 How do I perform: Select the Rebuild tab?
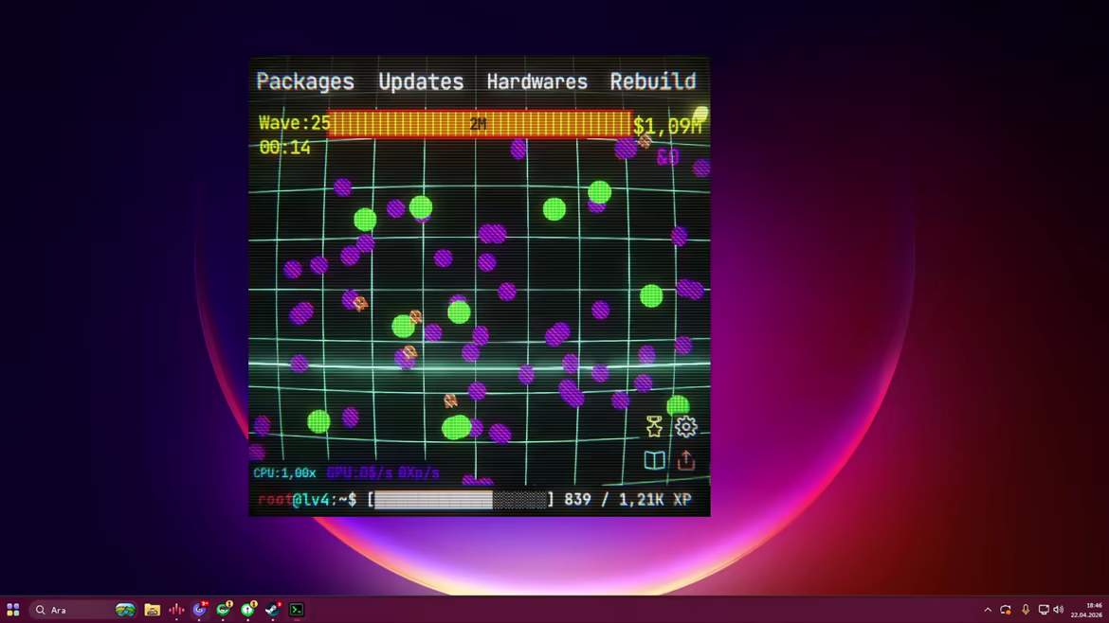point(653,82)
